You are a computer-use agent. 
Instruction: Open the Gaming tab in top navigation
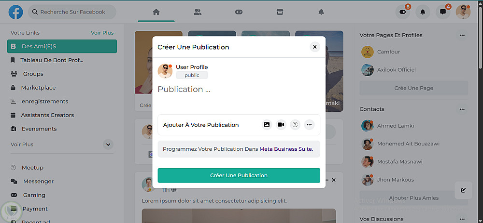239,12
